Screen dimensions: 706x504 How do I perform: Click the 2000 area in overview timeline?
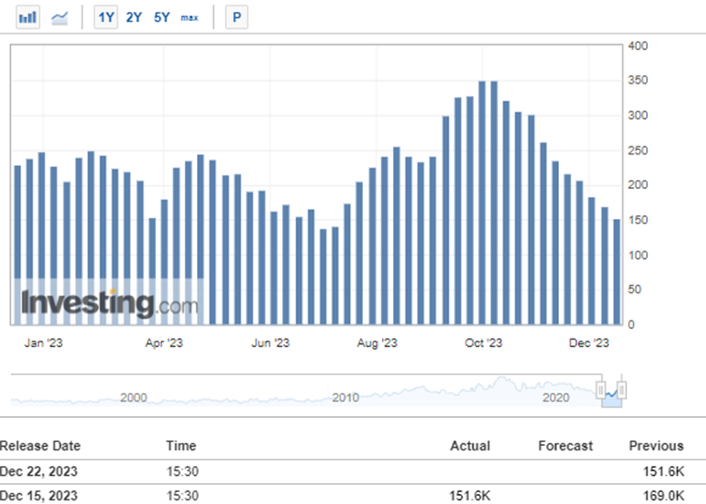[x=133, y=398]
